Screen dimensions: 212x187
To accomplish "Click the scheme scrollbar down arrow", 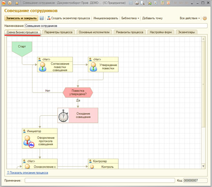I will pos(204,166).
